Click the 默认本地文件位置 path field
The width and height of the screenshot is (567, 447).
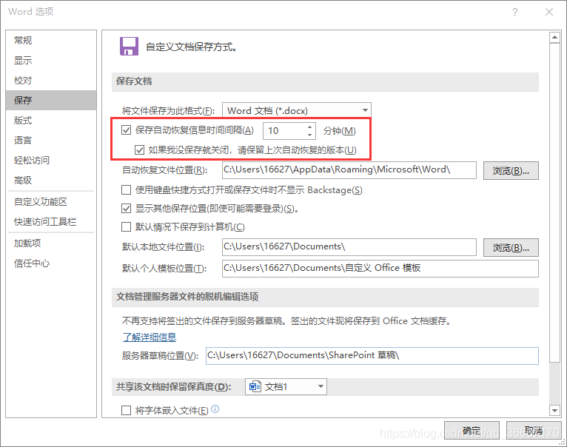pyautogui.click(x=349, y=247)
